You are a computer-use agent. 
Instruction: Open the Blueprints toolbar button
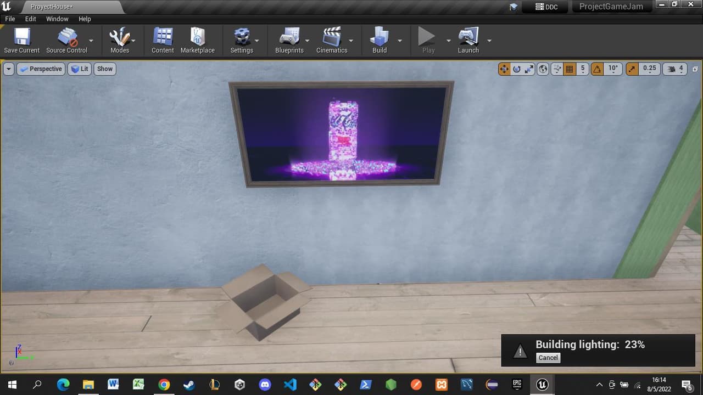289,41
